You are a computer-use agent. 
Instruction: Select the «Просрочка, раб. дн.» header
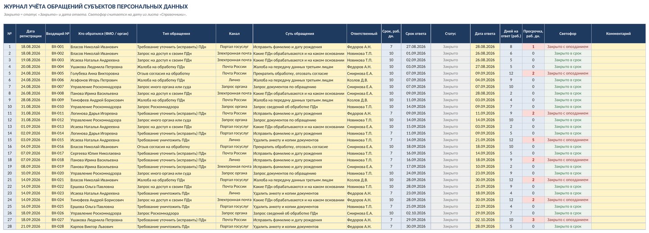point(533,34)
